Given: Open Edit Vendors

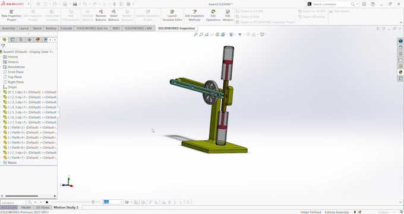Looking at the screenshot, I should [x=228, y=15].
